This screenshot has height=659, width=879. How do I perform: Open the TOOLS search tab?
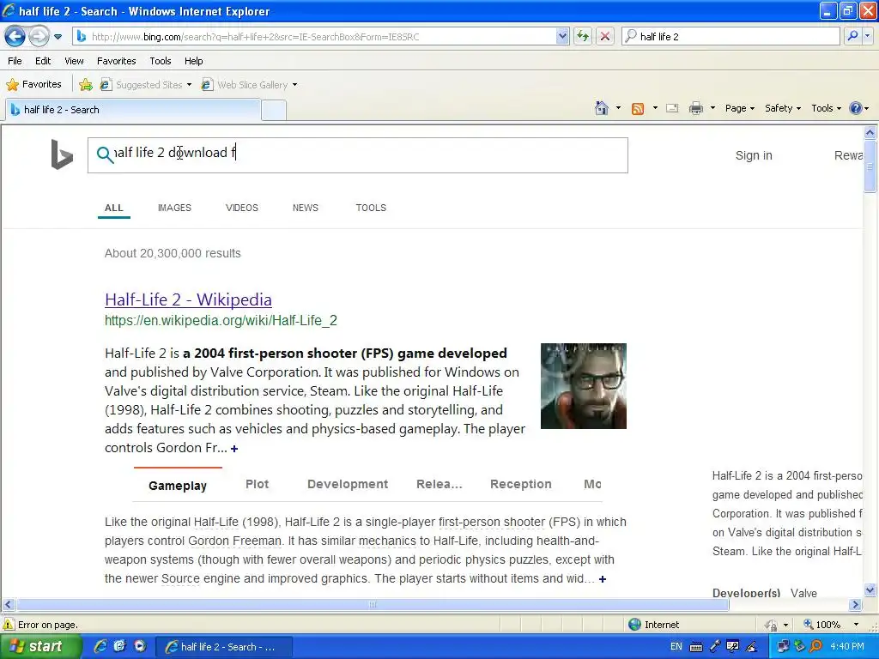(371, 208)
